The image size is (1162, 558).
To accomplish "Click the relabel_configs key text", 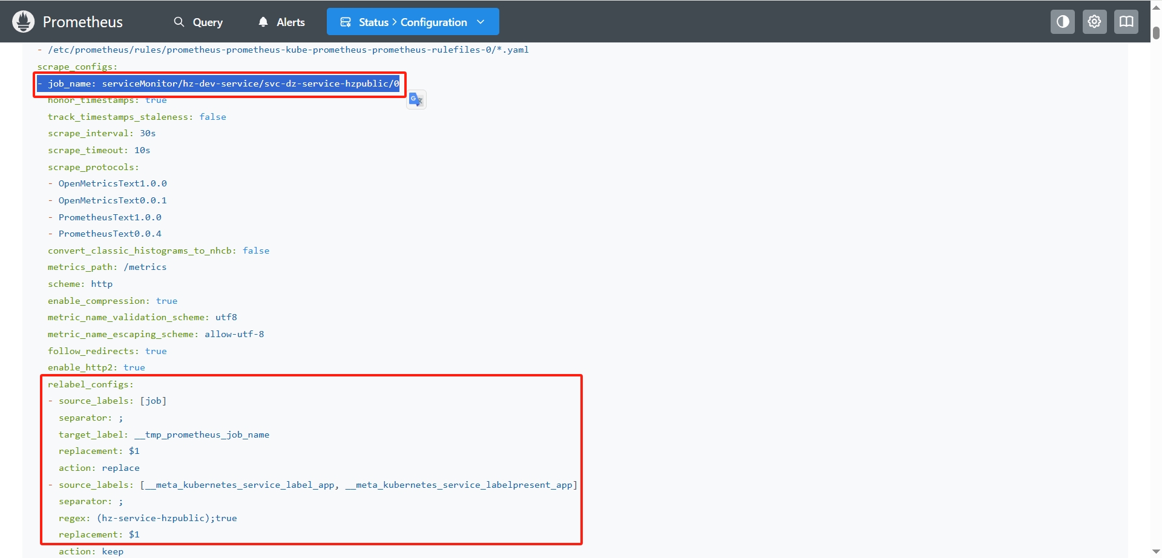I will click(x=91, y=384).
